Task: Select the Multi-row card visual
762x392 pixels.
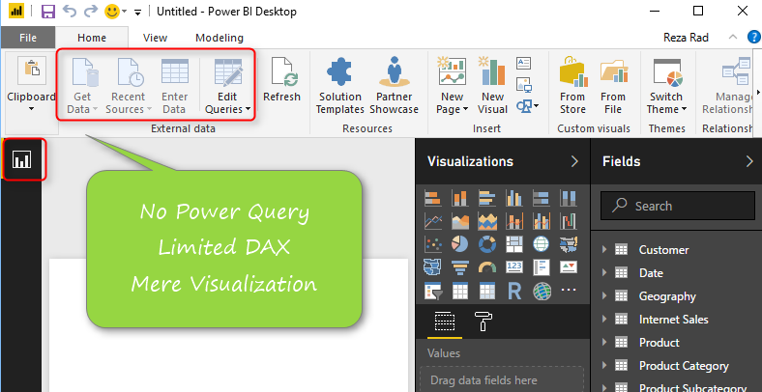Action: pyautogui.click(x=541, y=267)
